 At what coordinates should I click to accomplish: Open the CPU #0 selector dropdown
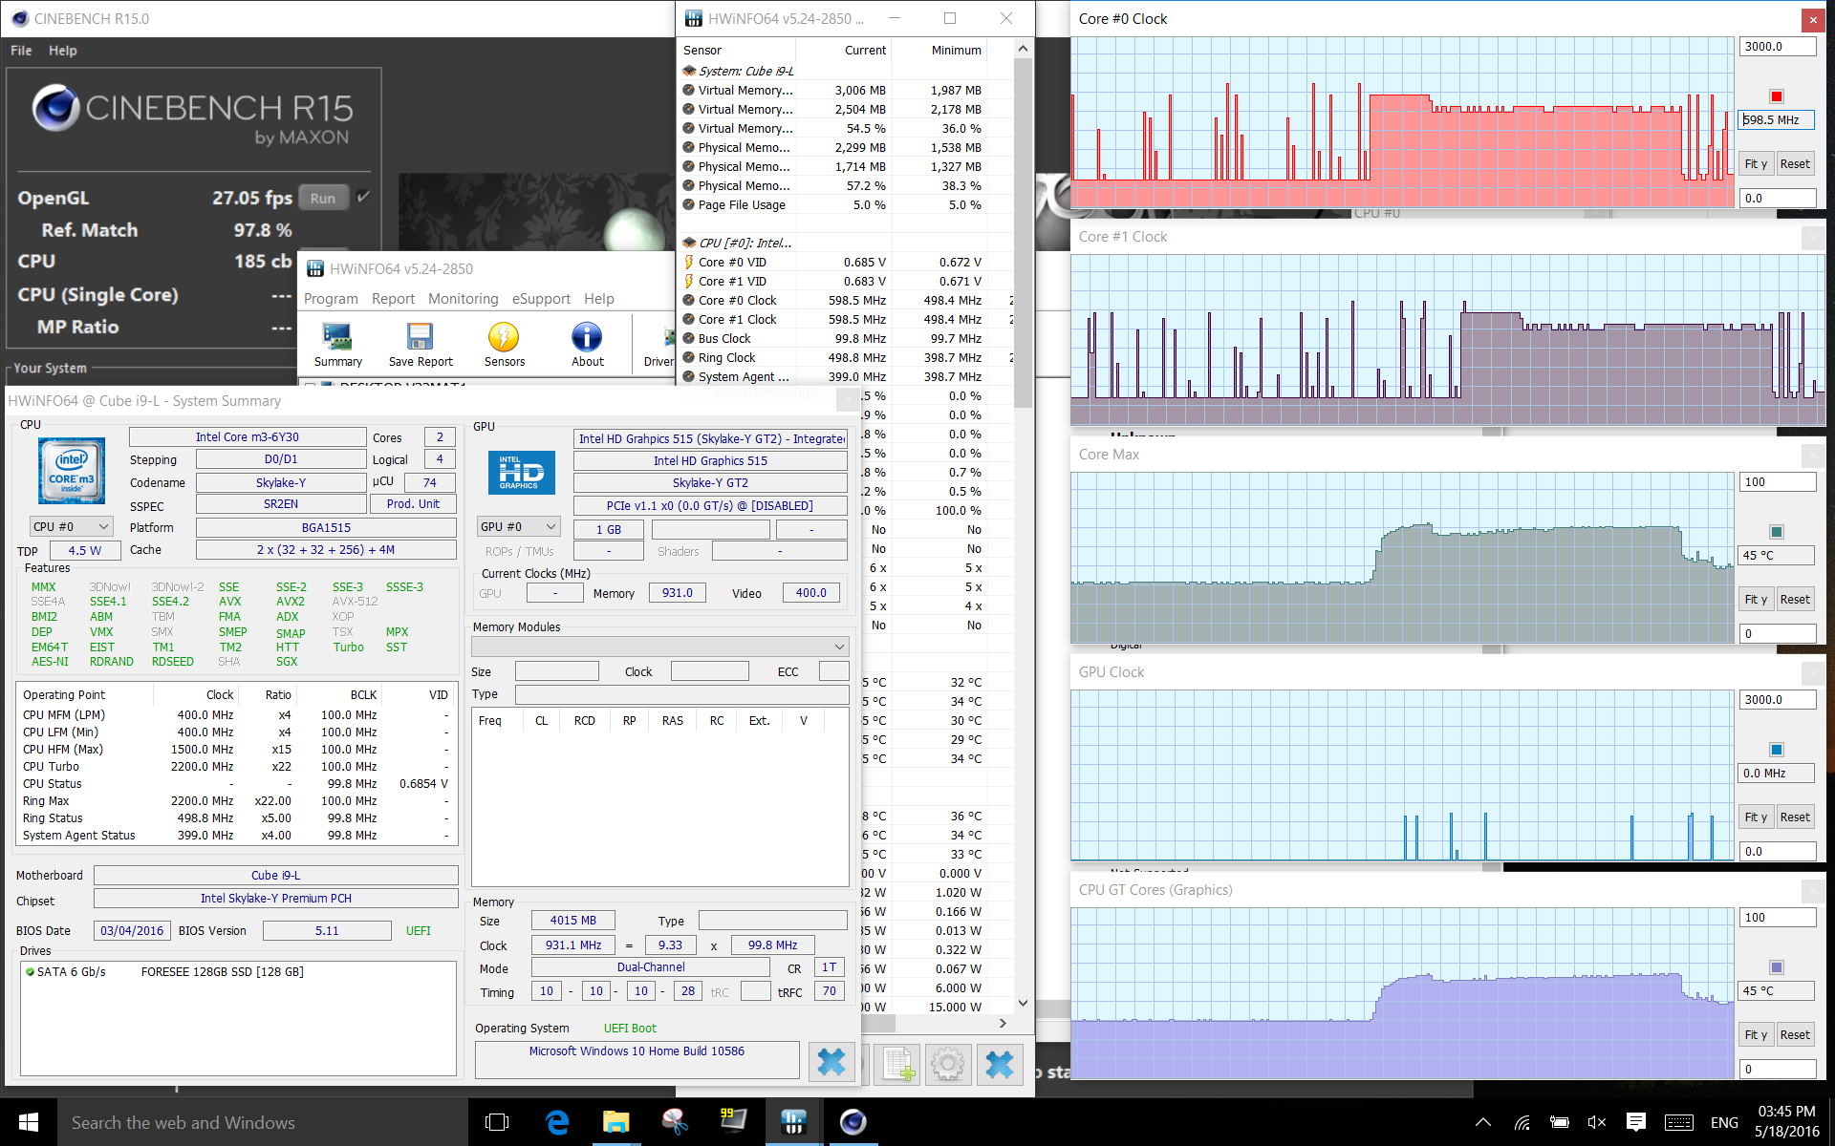(x=72, y=527)
